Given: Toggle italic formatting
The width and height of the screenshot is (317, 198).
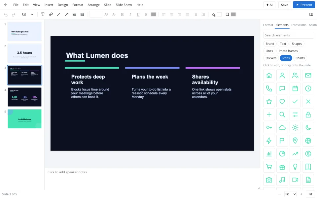Looking at the screenshot, I should click(130, 14).
